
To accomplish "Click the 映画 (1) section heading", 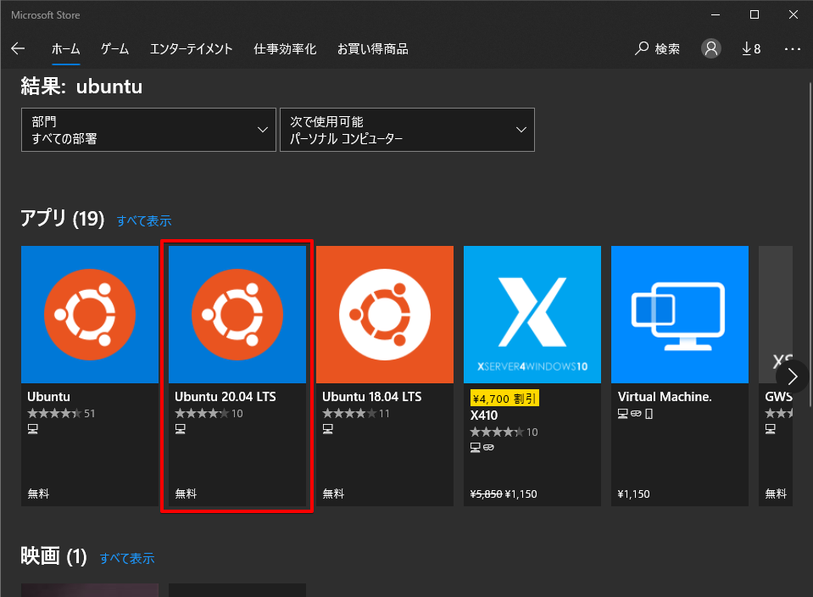I will click(54, 556).
